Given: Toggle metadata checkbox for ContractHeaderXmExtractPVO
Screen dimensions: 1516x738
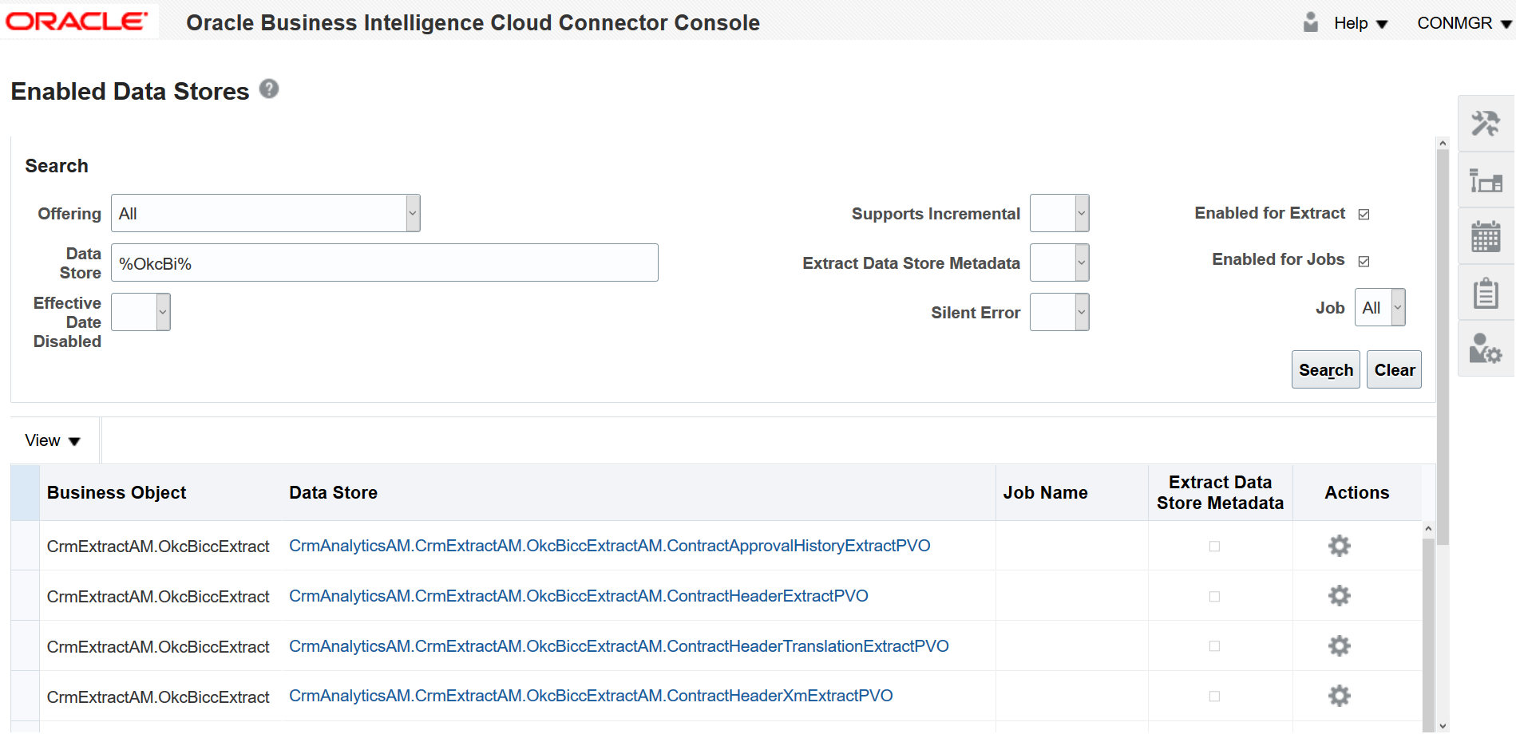Looking at the screenshot, I should coord(1214,697).
